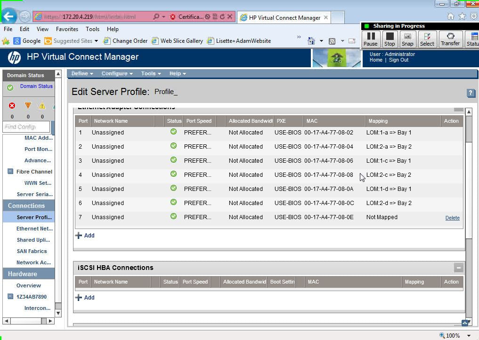Open the help question mark icon
Viewport: 479px width, 340px height.
[471, 93]
